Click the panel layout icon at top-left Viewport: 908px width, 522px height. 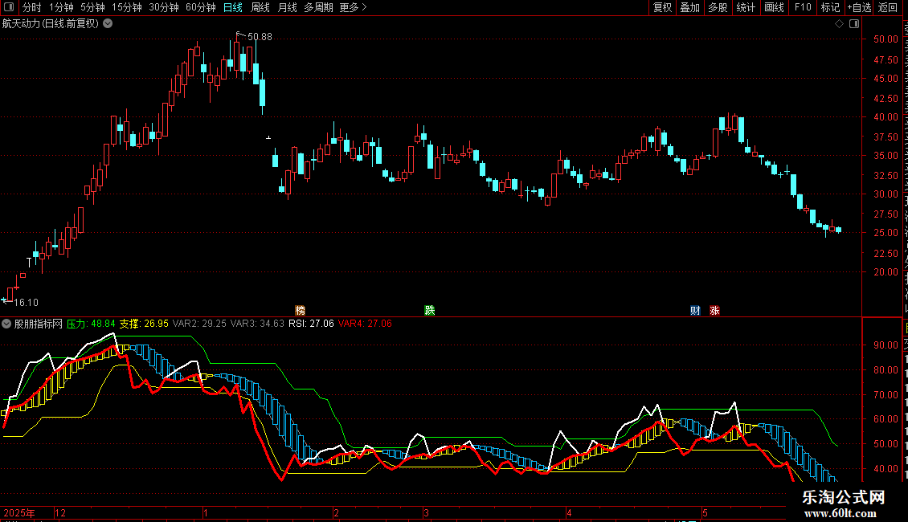pyautogui.click(x=9, y=7)
